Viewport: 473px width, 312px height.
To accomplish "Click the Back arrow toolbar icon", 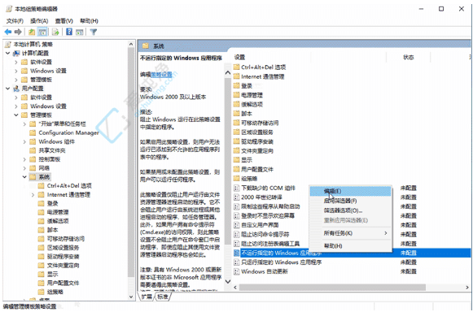I will 8,32.
